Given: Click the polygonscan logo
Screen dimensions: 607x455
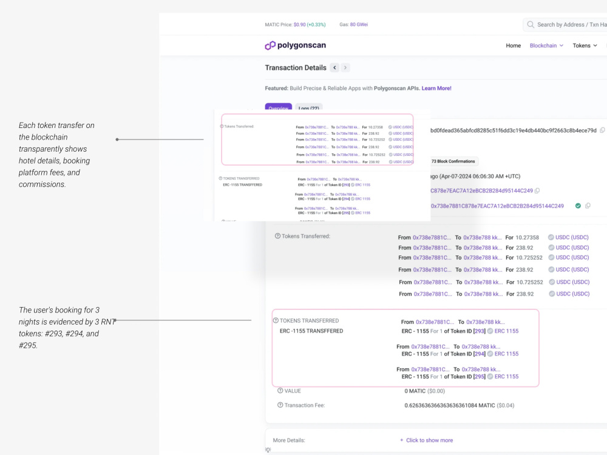Looking at the screenshot, I should [x=296, y=45].
